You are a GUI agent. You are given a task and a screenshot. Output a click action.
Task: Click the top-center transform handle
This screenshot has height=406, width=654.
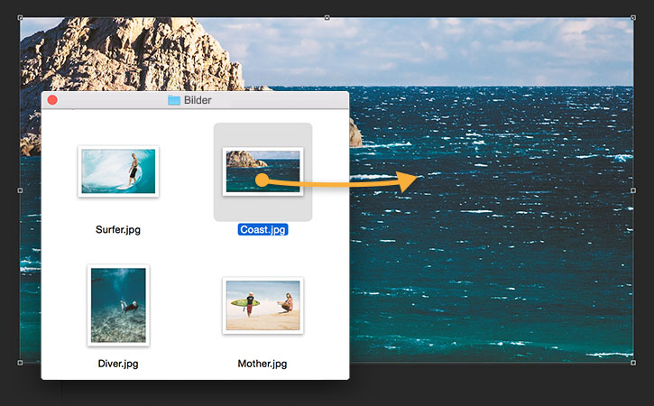327,17
